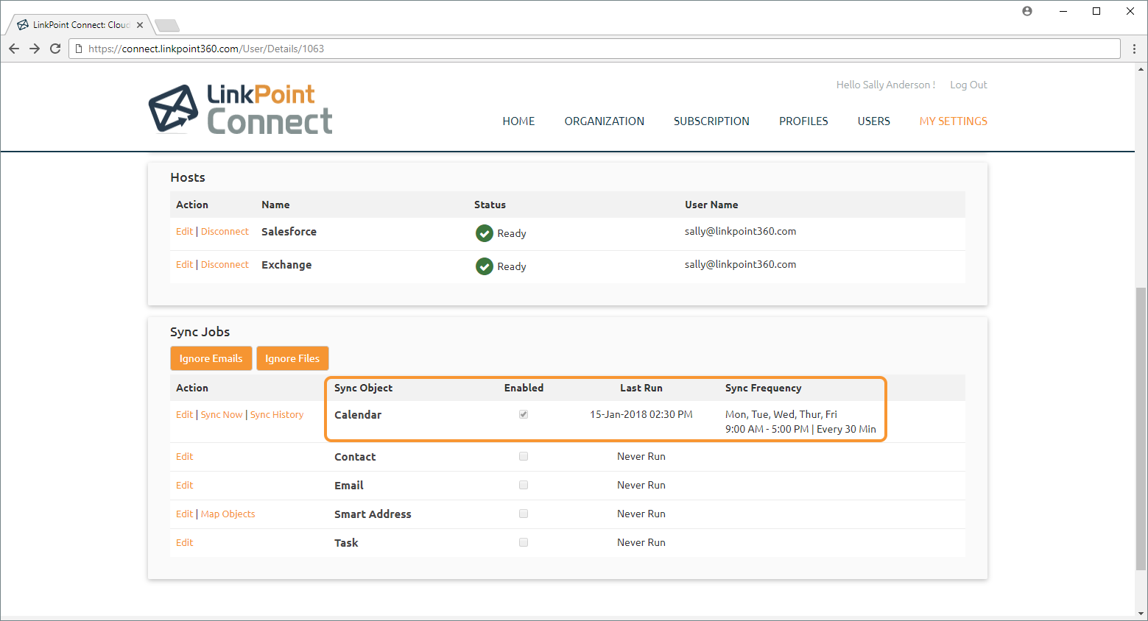Edit the Salesforce host
This screenshot has width=1148, height=621.
[184, 231]
